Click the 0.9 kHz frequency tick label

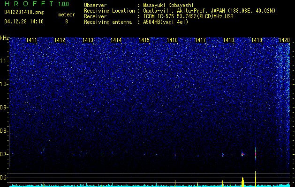[x=4, y=108]
